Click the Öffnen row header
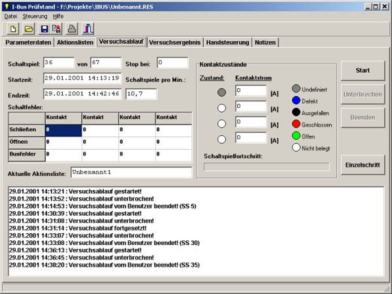Viewport: 392px width, 294px height. tap(27, 143)
